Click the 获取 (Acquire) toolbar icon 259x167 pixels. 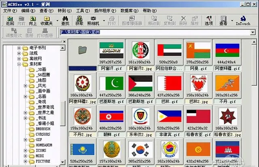coord(79,21)
